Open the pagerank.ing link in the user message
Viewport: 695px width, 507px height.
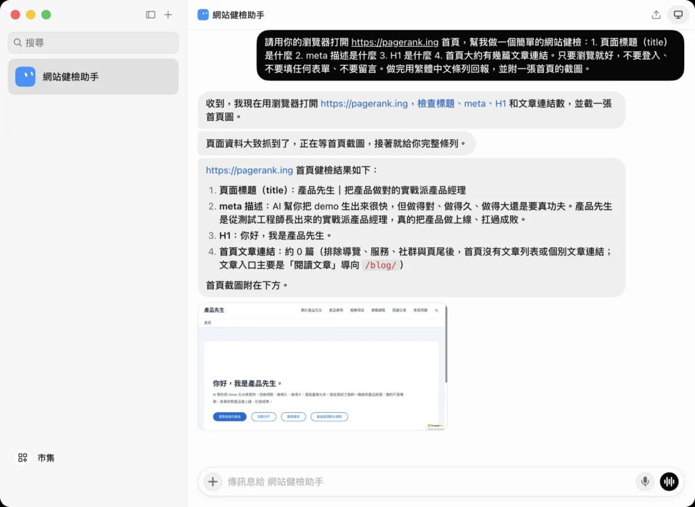(x=394, y=42)
